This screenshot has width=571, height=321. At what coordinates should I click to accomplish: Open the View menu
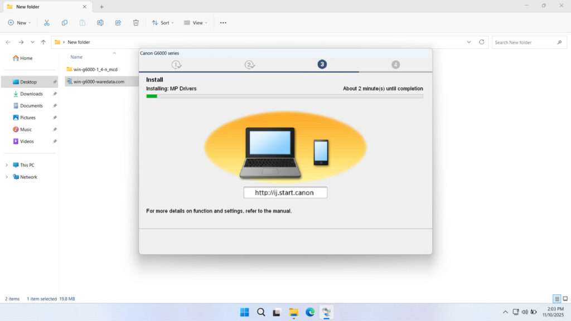tap(195, 22)
